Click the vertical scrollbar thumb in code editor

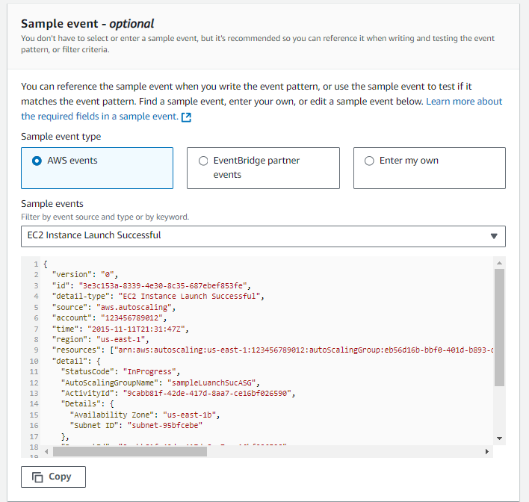[499, 327]
